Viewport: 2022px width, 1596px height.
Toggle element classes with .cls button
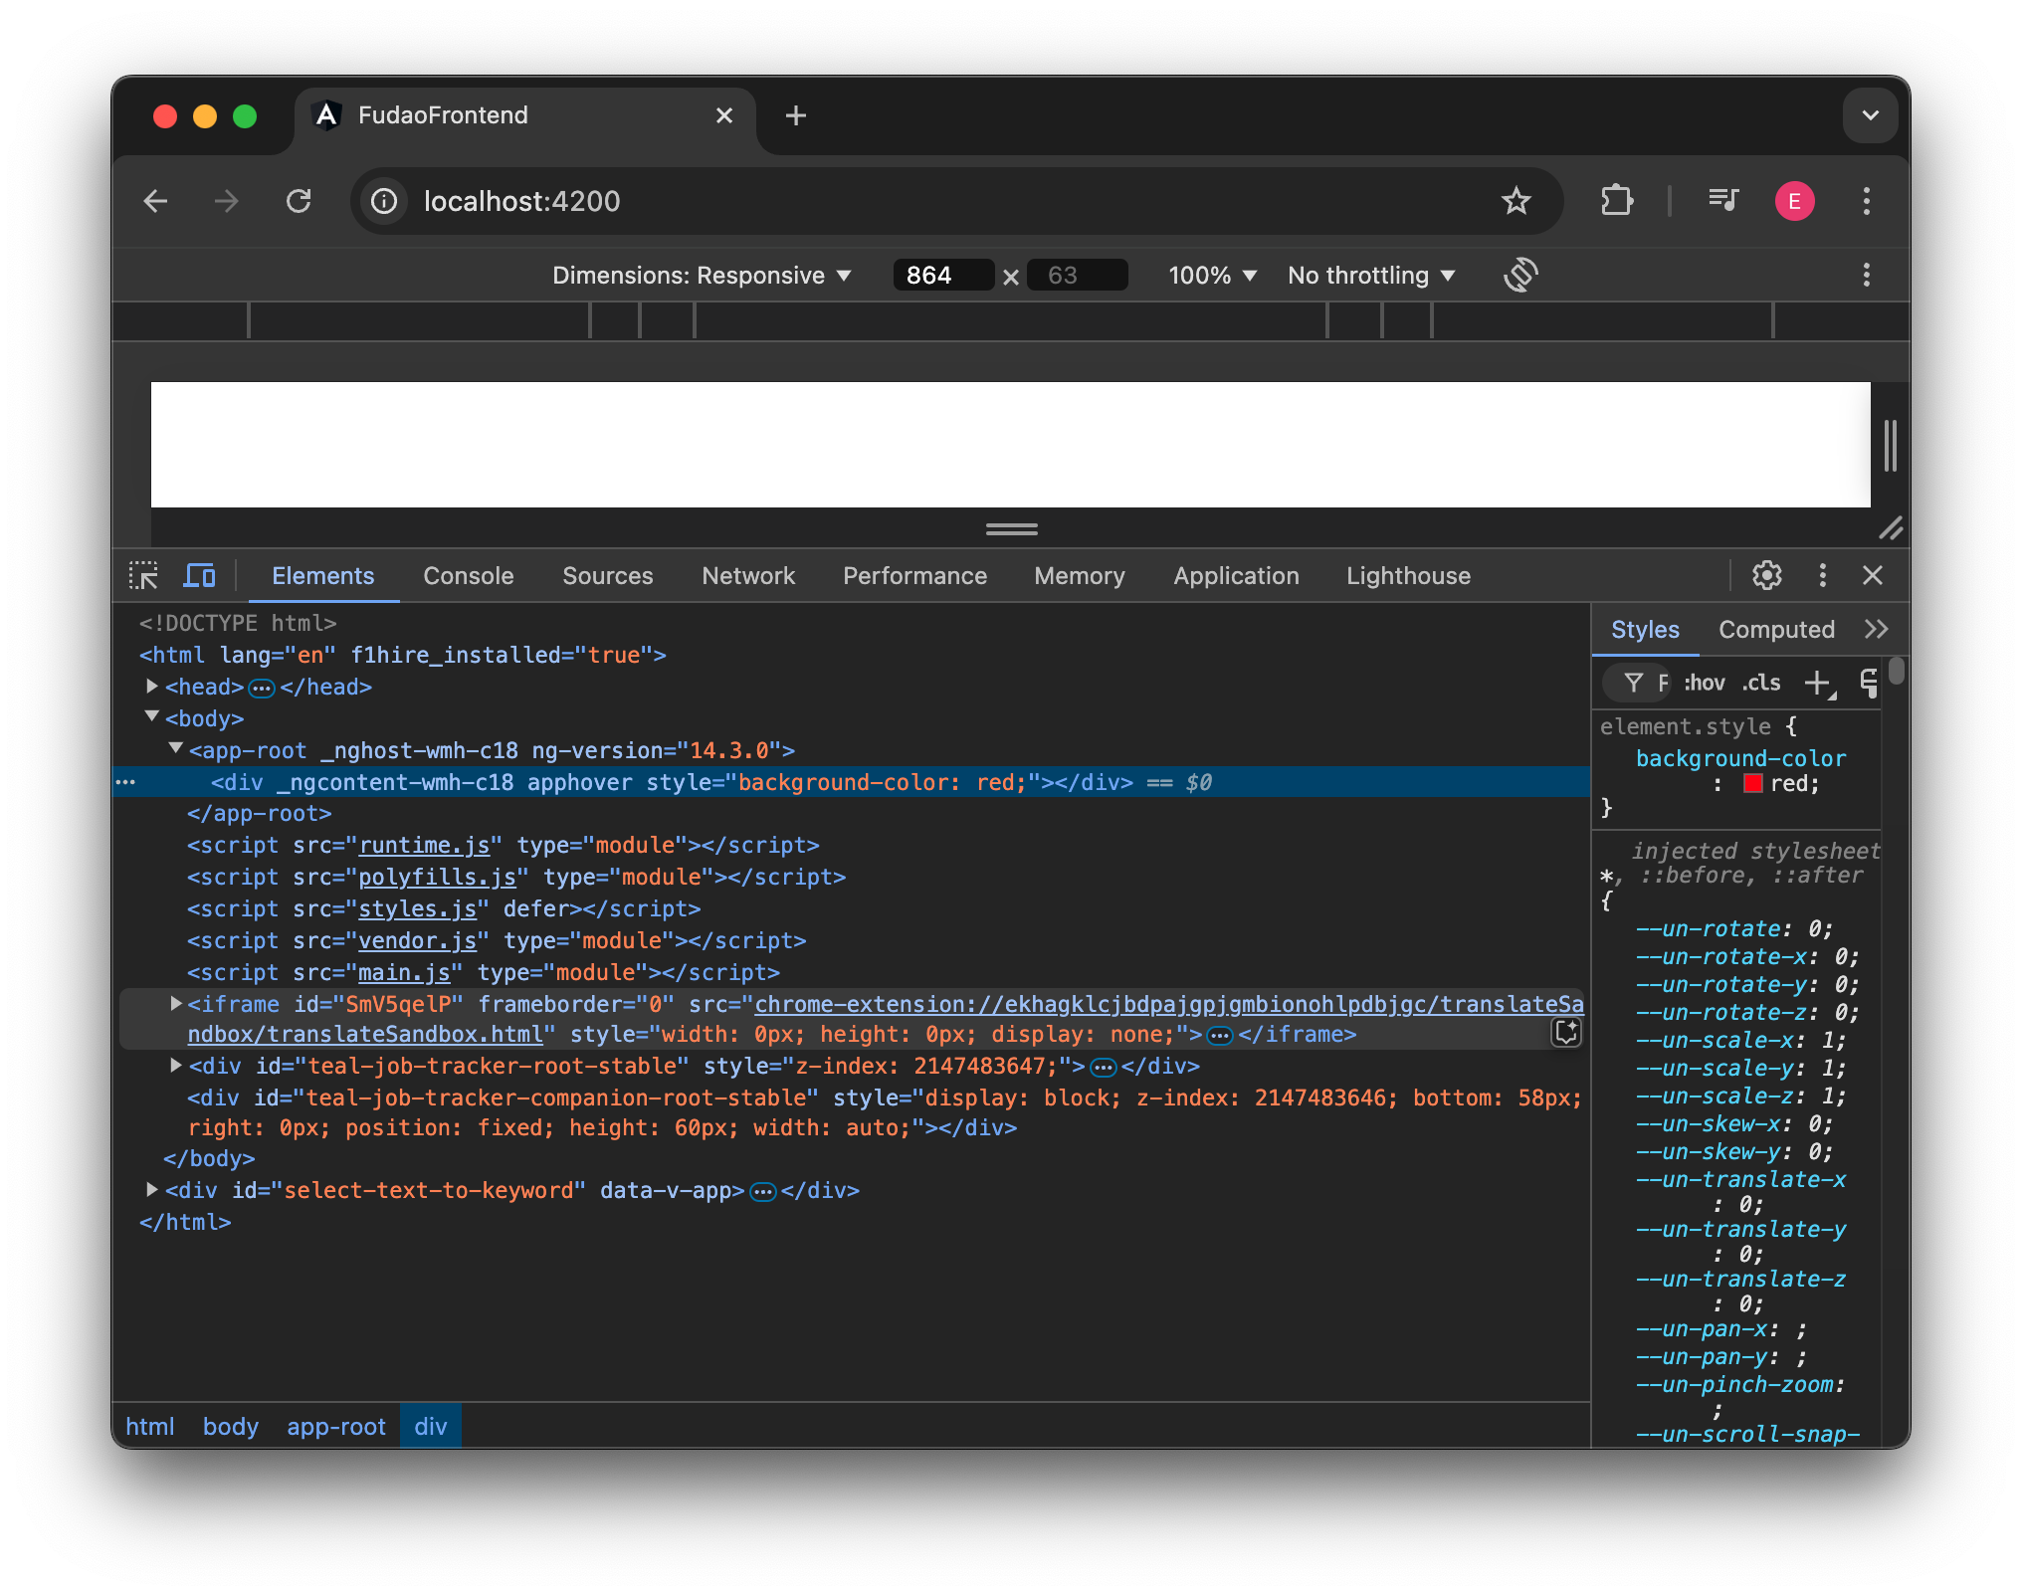tap(1760, 683)
